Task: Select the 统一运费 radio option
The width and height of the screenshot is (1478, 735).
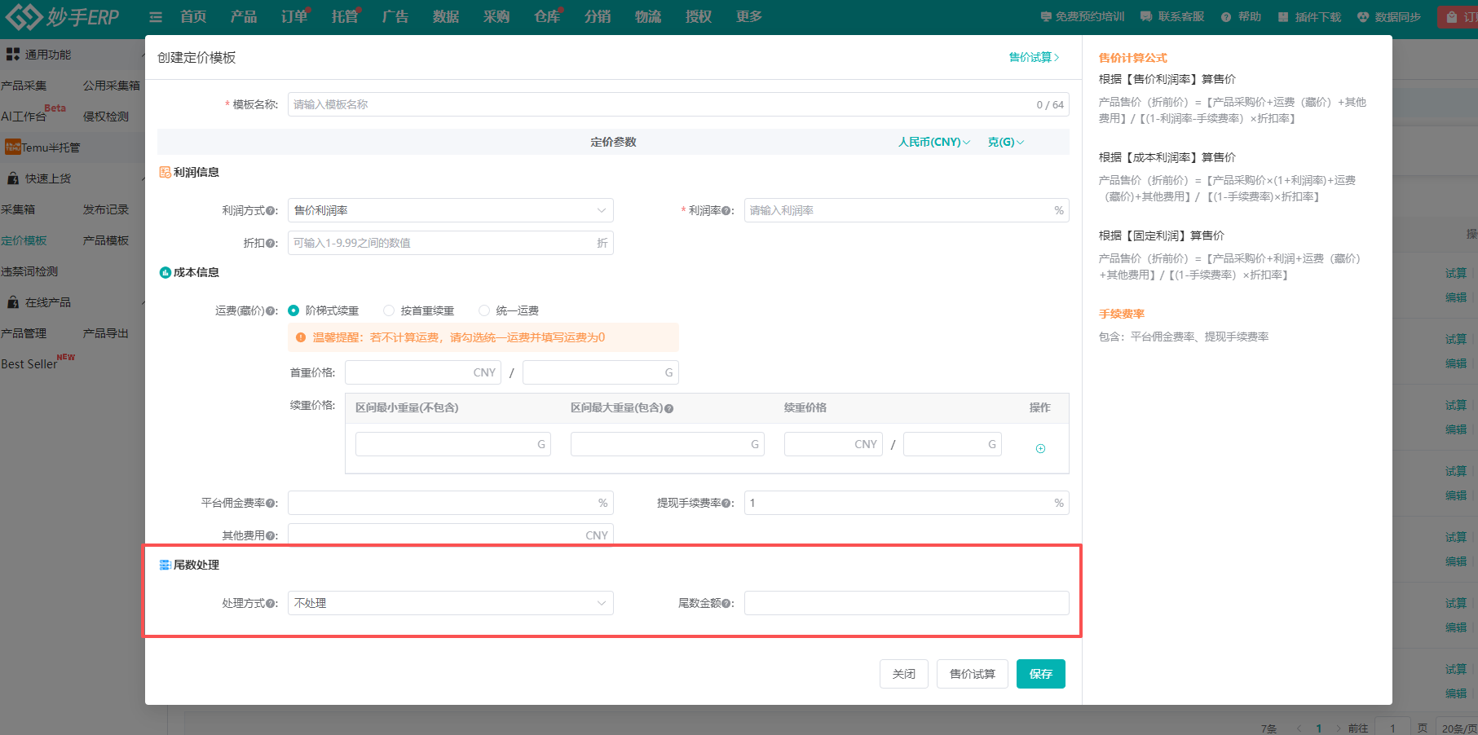Action: coord(484,310)
